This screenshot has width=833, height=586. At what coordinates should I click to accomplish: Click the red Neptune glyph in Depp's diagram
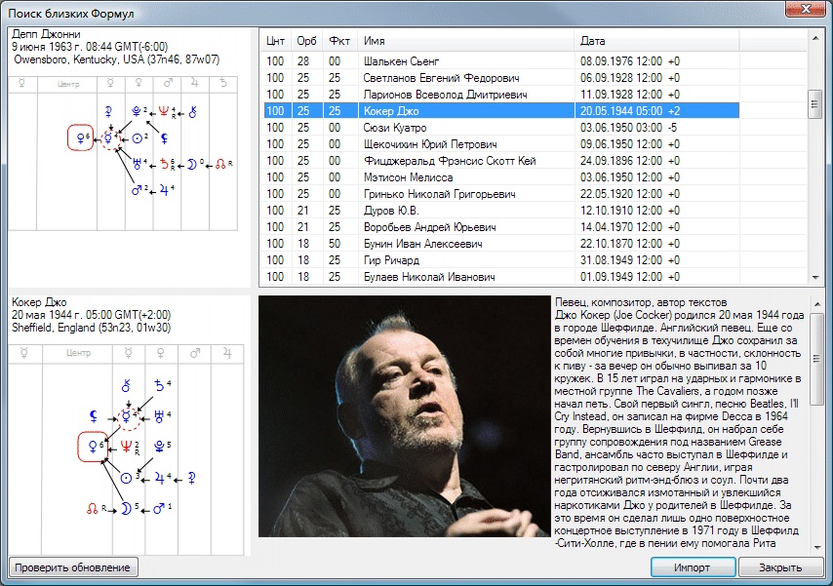(x=164, y=111)
